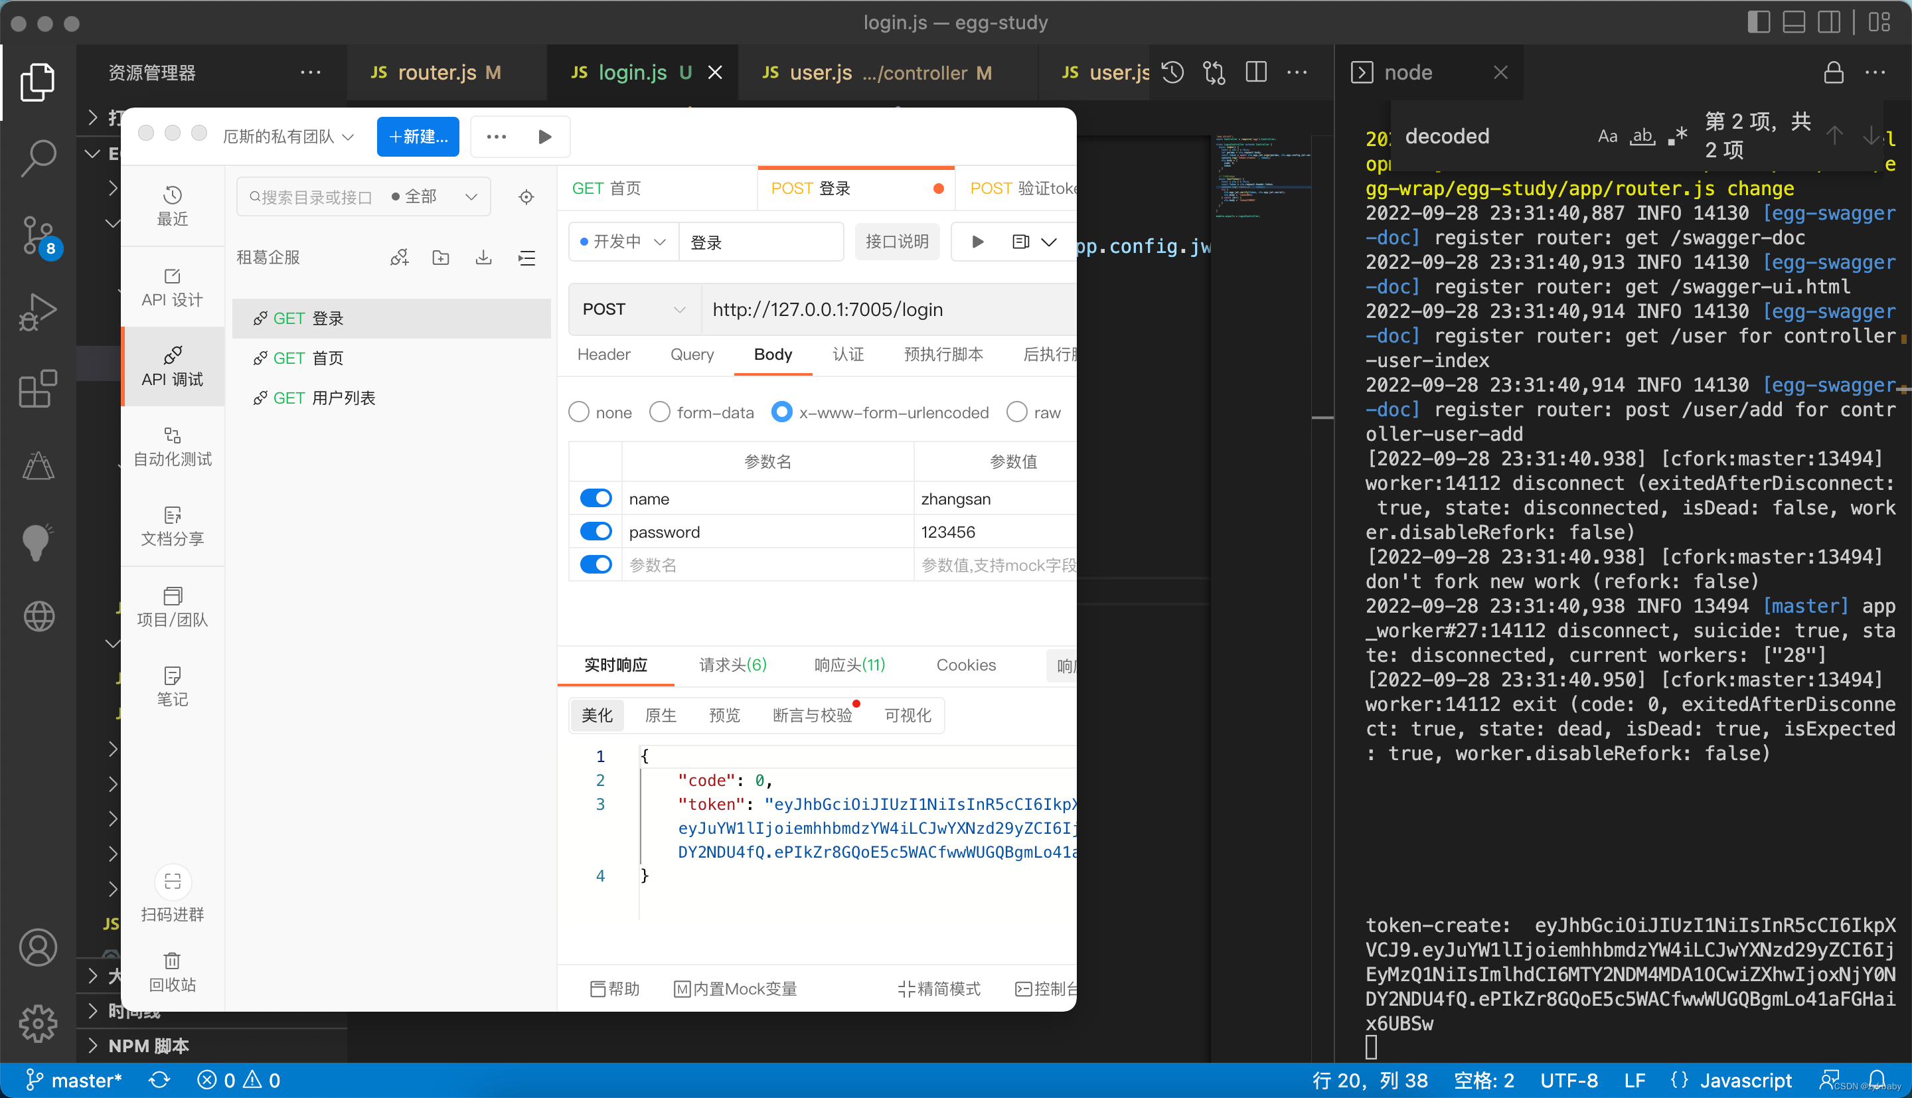Open 笔记 in the left sidebar
This screenshot has height=1098, width=1912.
[x=172, y=686]
